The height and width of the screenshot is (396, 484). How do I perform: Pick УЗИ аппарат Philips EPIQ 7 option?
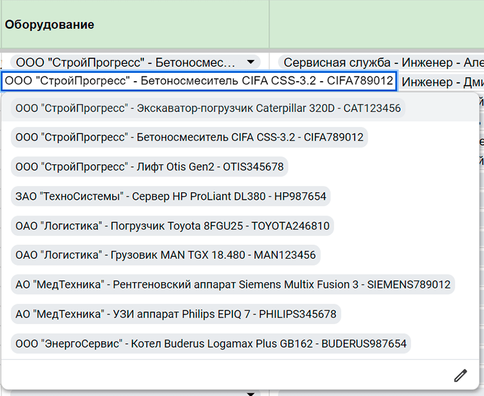(176, 314)
